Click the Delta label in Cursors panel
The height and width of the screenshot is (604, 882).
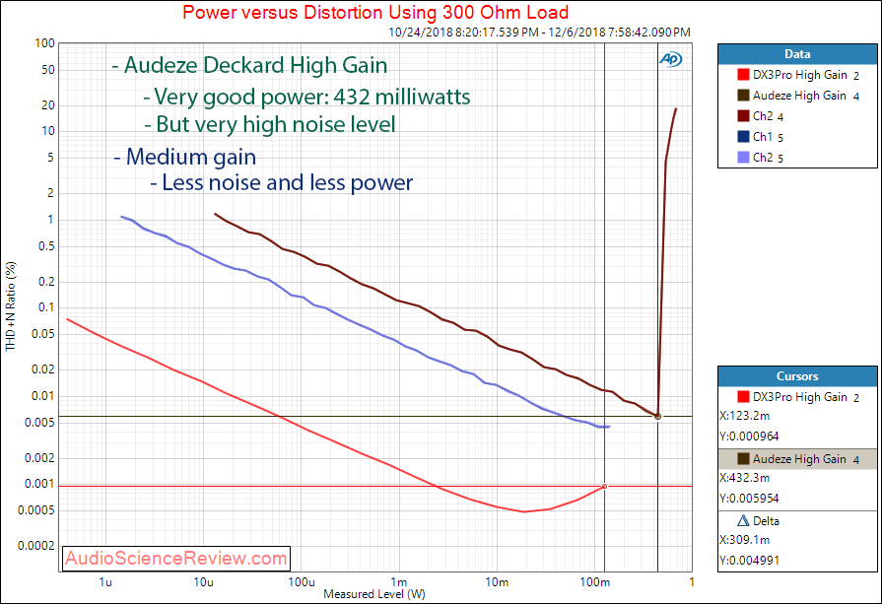tap(766, 521)
